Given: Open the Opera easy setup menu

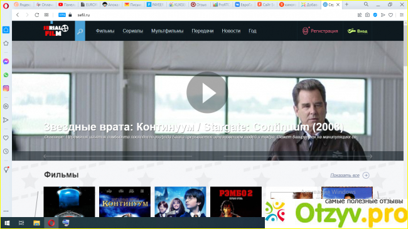Looking at the screenshot, I should pyautogui.click(x=402, y=15).
